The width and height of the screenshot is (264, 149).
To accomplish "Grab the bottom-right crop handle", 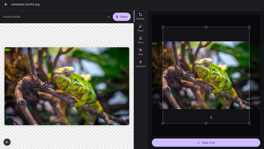I will click(249, 123).
